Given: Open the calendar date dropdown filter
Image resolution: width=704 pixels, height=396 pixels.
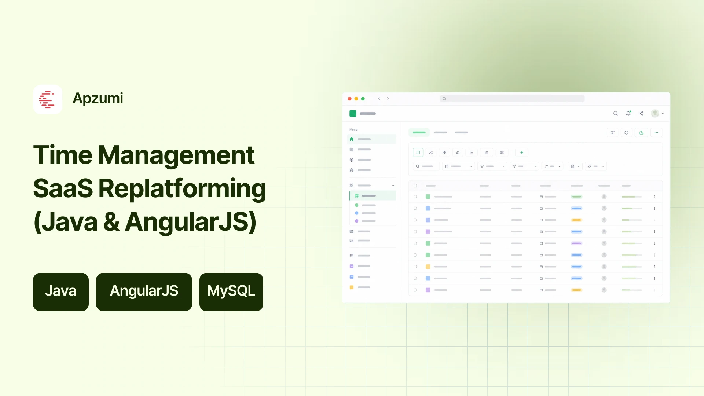Looking at the screenshot, I should pyautogui.click(x=458, y=166).
